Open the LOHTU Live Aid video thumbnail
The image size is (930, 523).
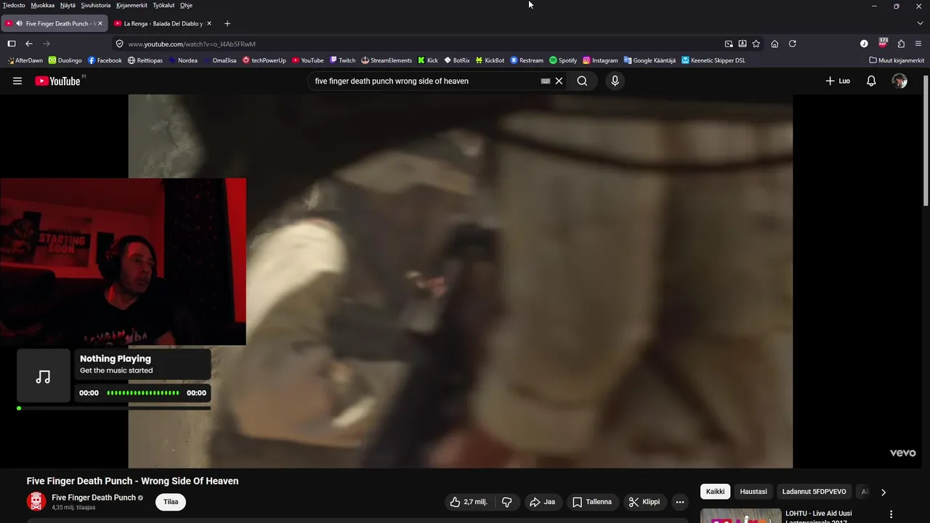coord(740,516)
